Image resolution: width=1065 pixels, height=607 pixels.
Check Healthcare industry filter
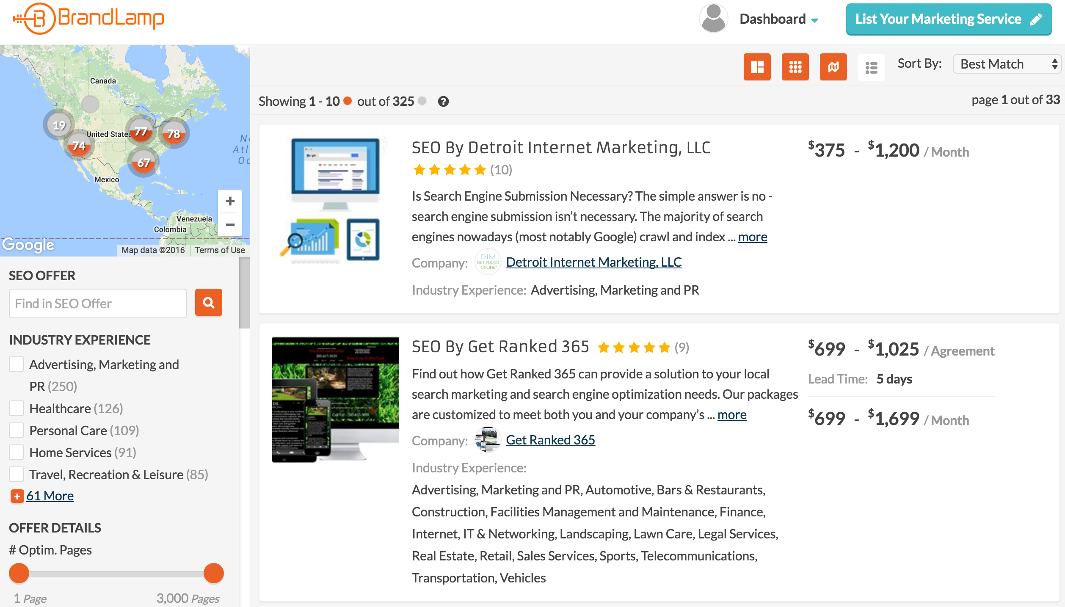(17, 408)
